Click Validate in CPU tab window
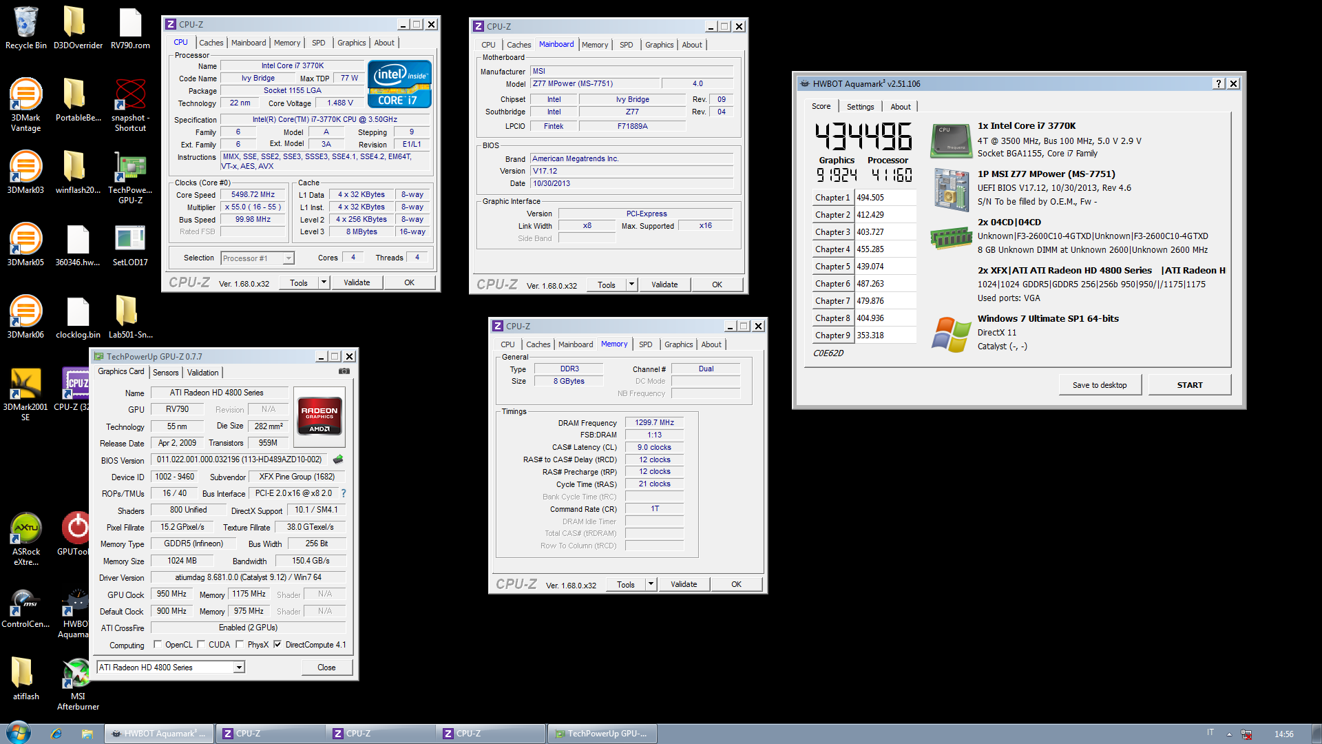 click(x=357, y=282)
